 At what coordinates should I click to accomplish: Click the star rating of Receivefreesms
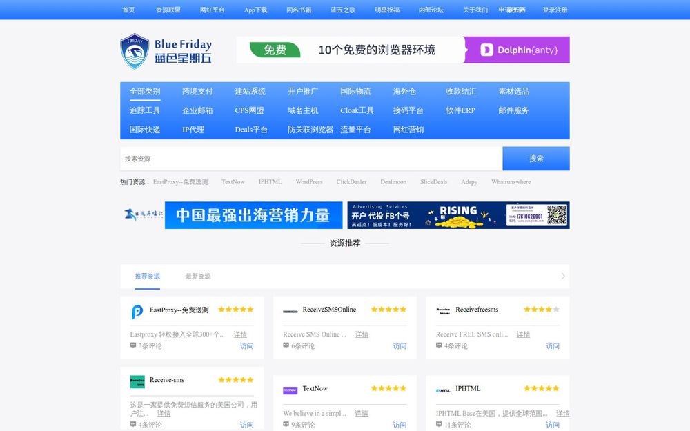(x=542, y=309)
